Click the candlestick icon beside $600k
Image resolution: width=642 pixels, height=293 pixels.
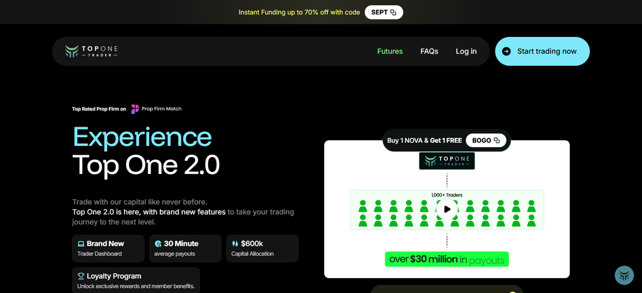234,244
